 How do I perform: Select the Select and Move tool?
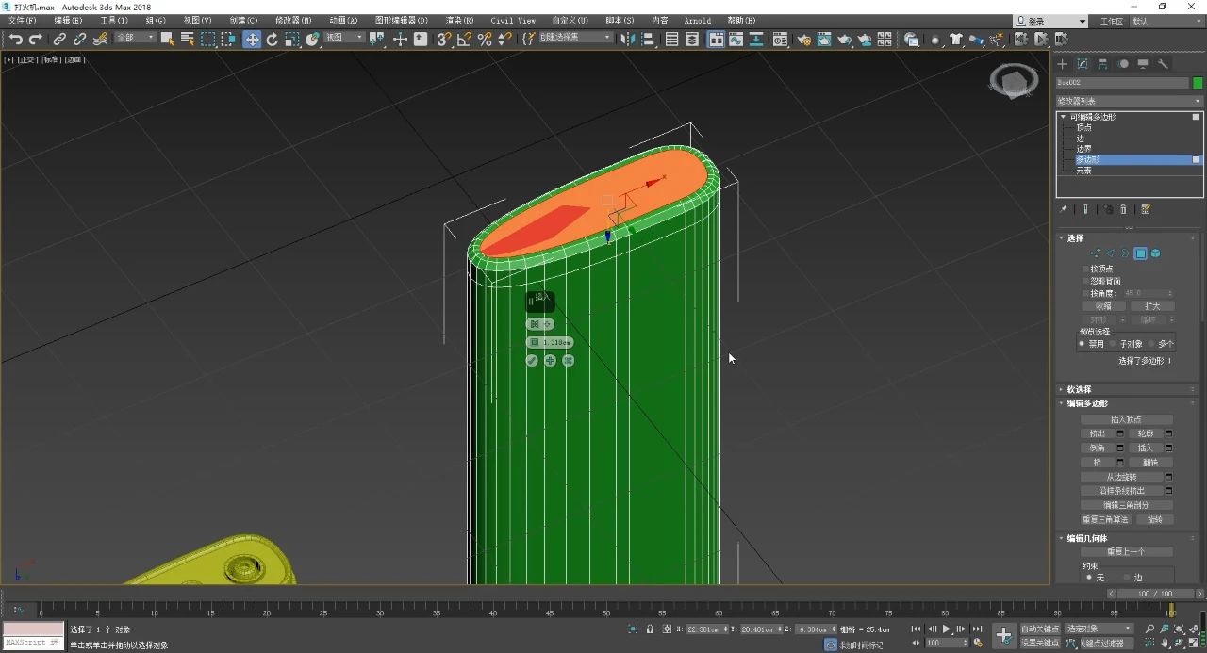click(252, 39)
